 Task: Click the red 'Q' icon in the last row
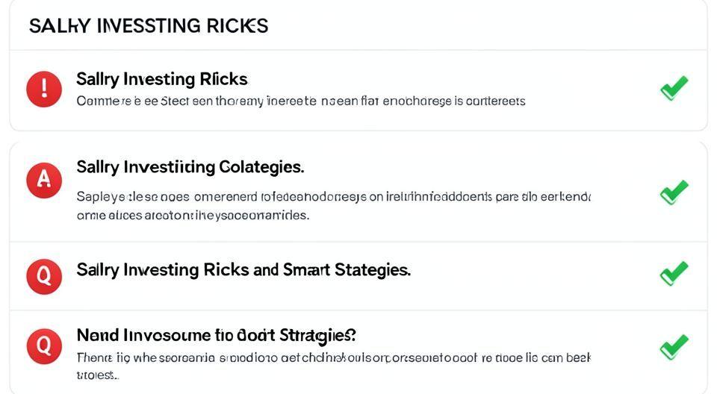pyautogui.click(x=44, y=346)
